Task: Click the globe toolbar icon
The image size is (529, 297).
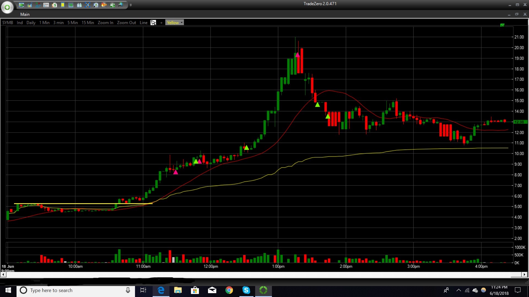Action: point(121,5)
